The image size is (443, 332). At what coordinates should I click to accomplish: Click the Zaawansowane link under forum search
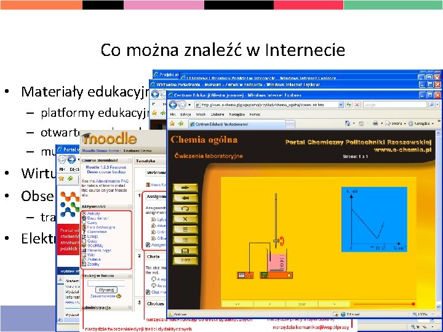(x=103, y=296)
